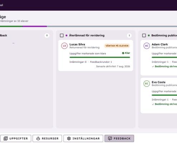Open Adam Clark's submission
The image size is (177, 143).
point(159,58)
